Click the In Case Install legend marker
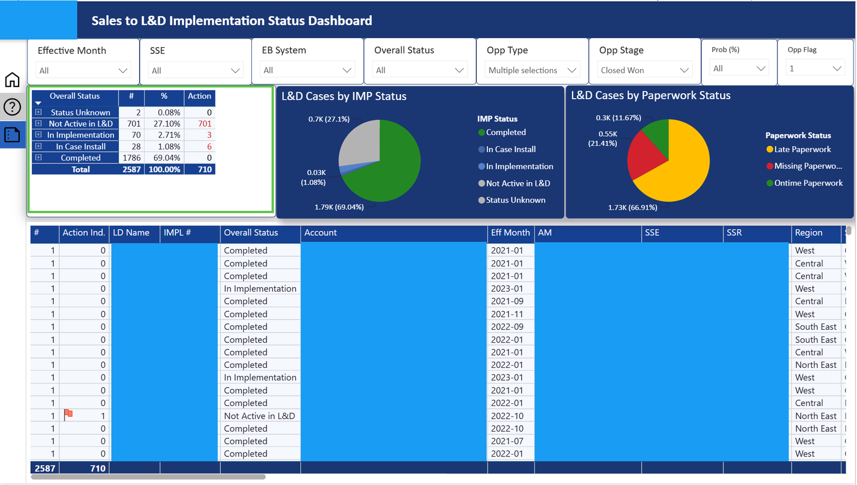Screen dimensions: 857x485 pyautogui.click(x=481, y=149)
